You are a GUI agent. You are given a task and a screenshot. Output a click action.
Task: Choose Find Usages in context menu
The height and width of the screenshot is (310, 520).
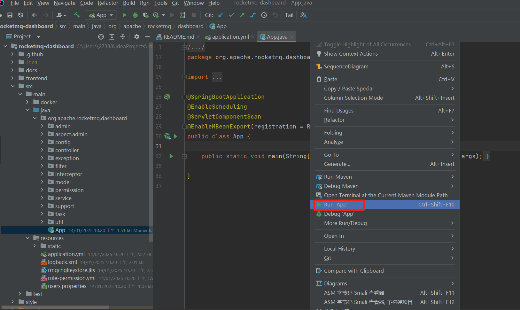[385, 111]
